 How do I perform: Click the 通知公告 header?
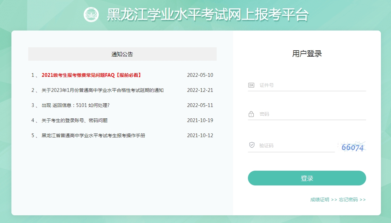pyautogui.click(x=122, y=54)
